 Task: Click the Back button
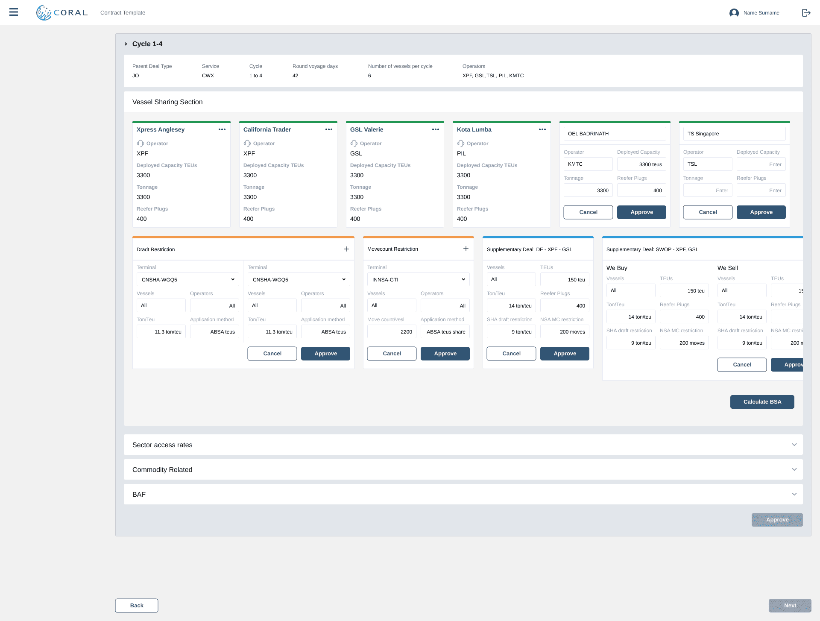coord(137,606)
